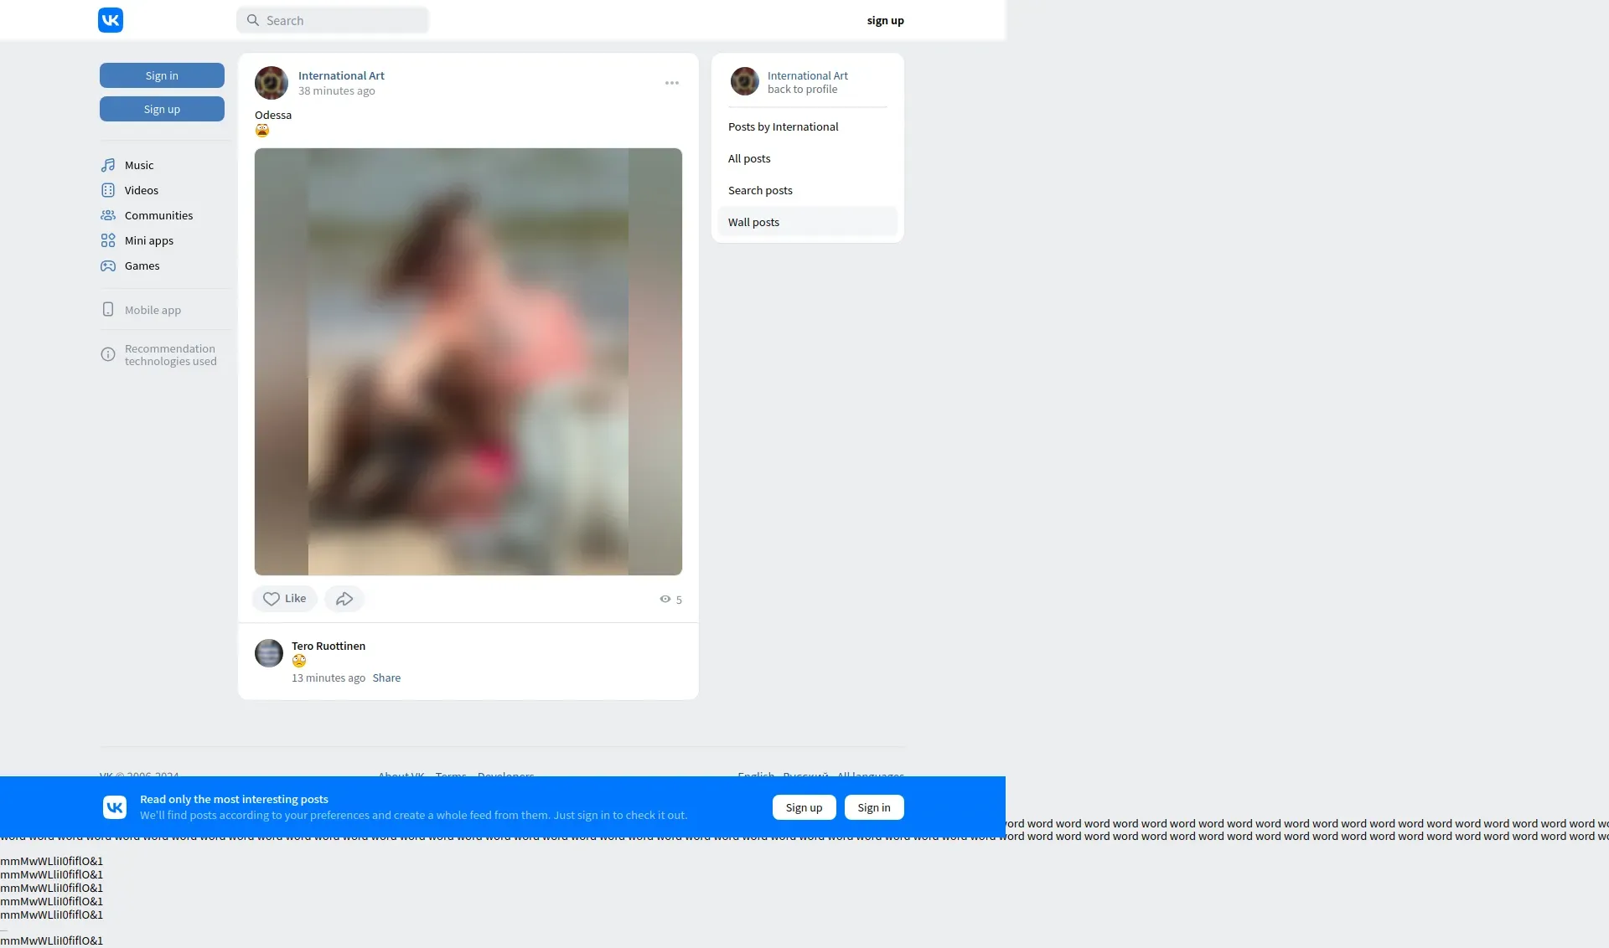
Task: Click Sign up in the bottom banner
Action: (804, 807)
